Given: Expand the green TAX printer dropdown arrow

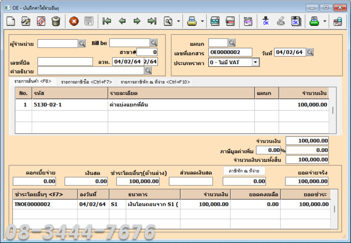Looking at the screenshot, I should tap(325, 21).
